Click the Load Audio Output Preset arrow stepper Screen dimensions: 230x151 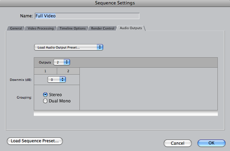[100, 47]
